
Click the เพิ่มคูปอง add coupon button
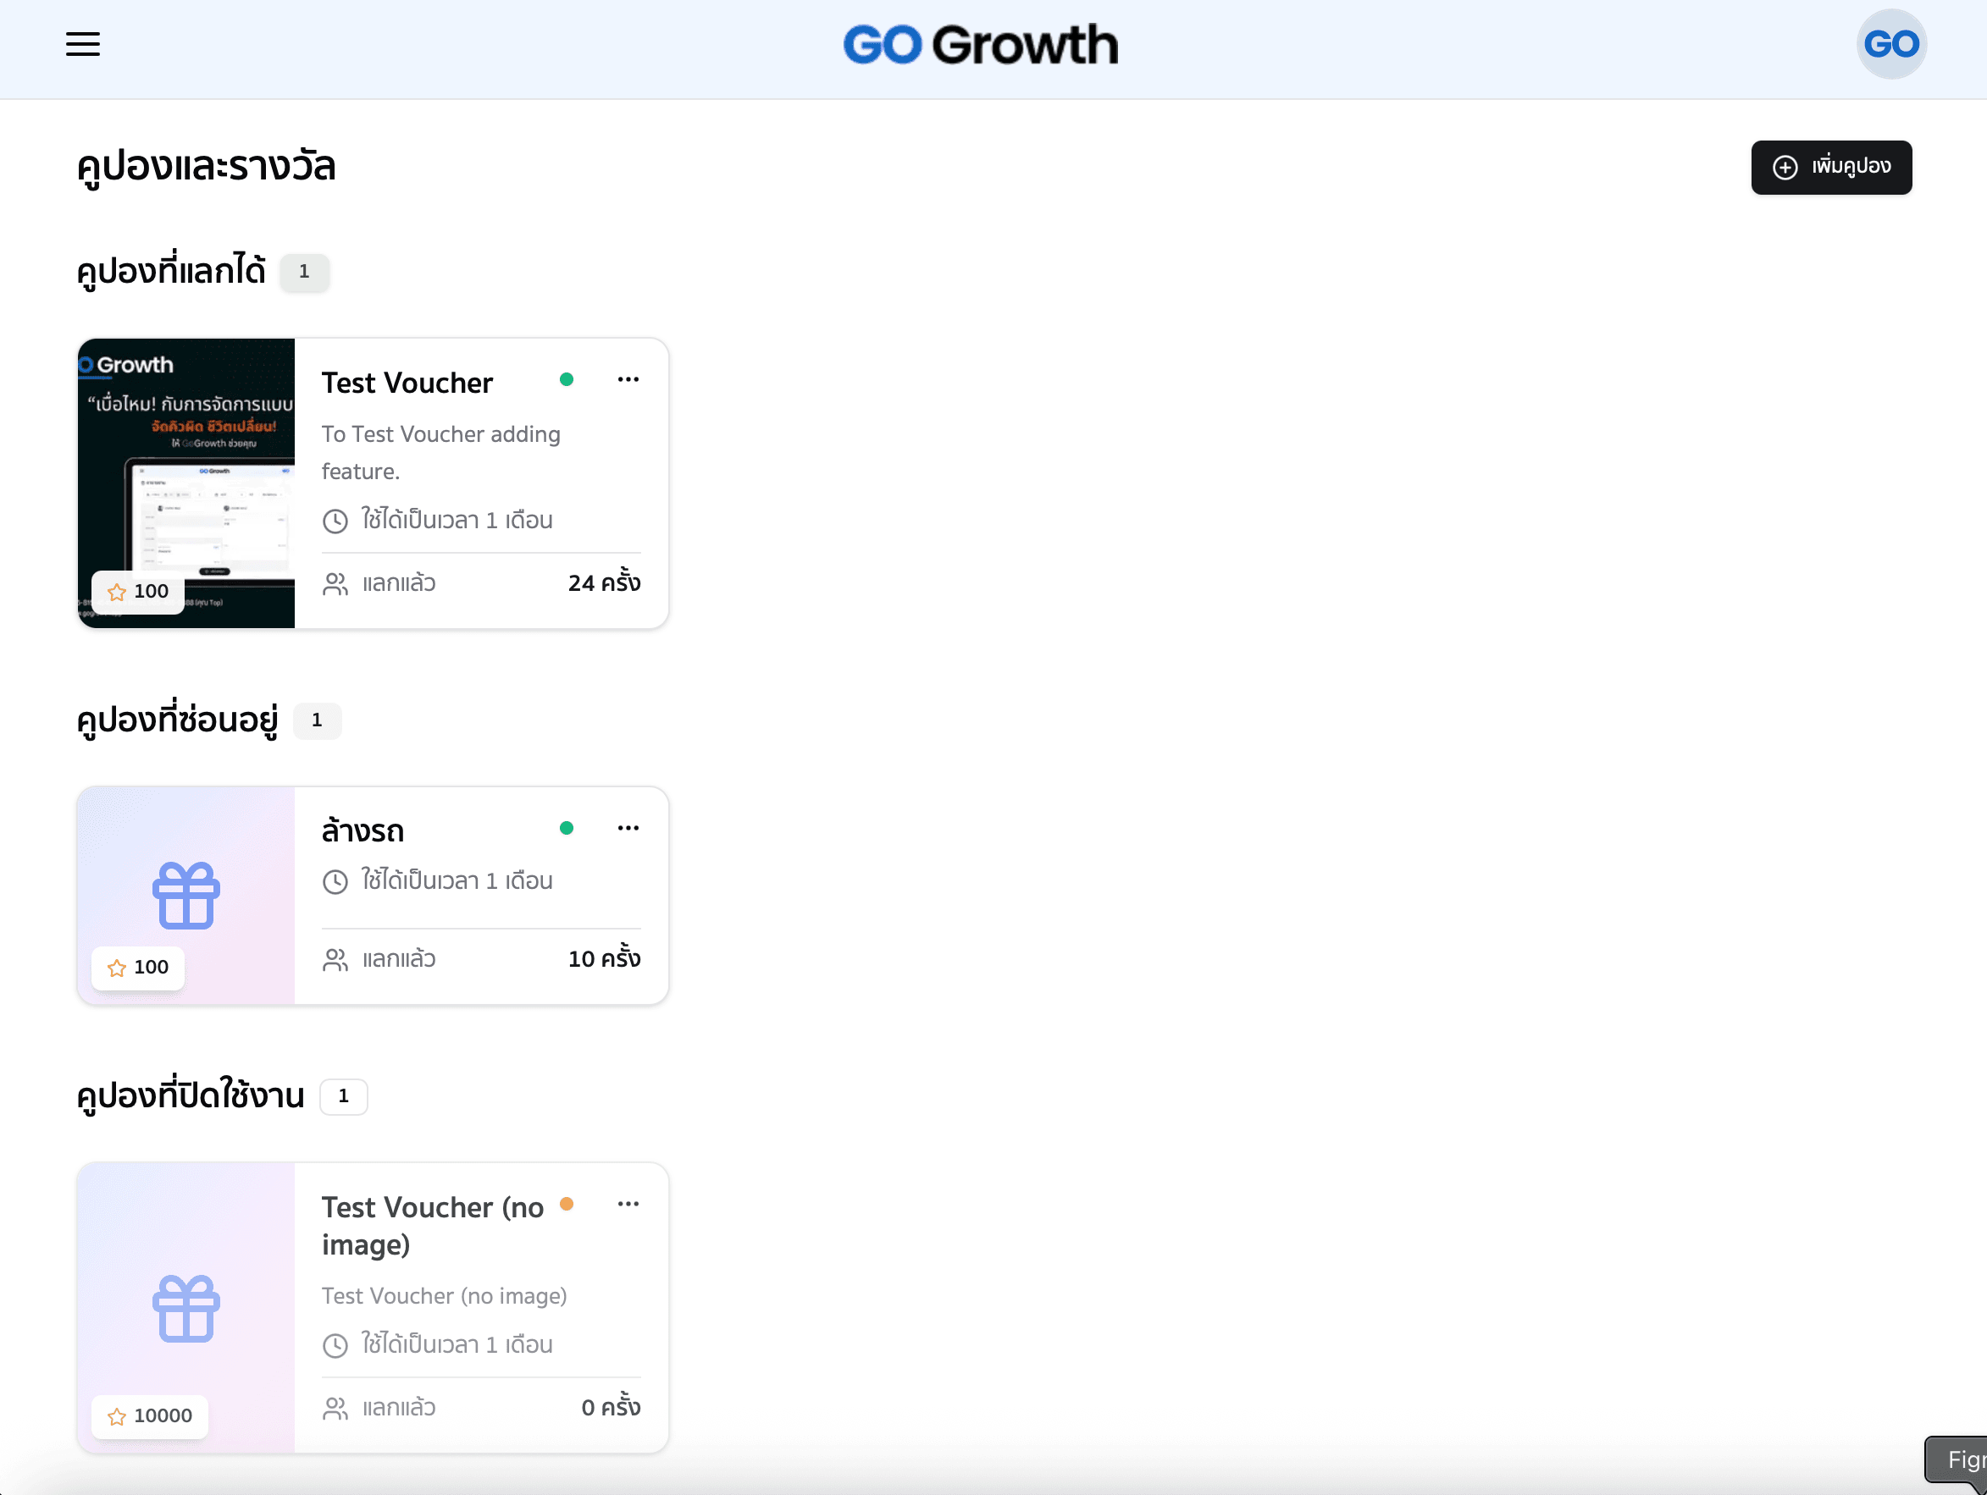click(1830, 167)
